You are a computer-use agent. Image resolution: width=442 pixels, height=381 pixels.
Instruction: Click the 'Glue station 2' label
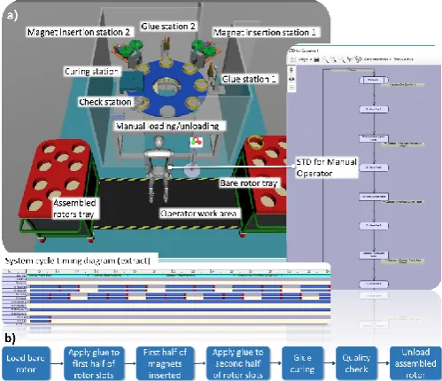[168, 27]
